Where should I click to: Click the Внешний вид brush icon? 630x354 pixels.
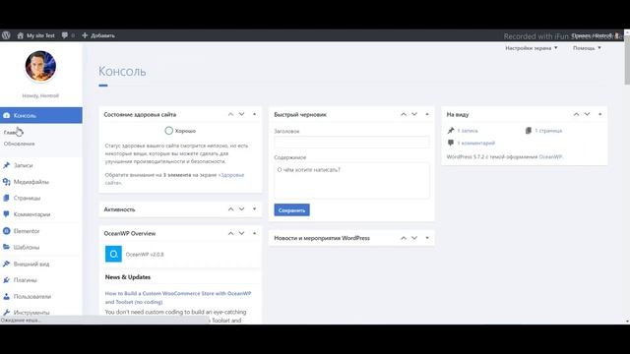pyautogui.click(x=7, y=264)
